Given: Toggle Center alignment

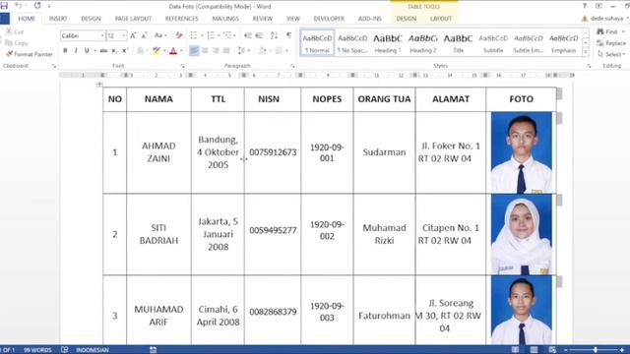Looking at the screenshot, I should coord(205,51).
